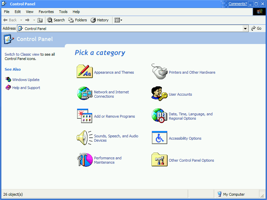Open the Favorites menu
The width and height of the screenshot is (267, 200).
[x=46, y=12]
